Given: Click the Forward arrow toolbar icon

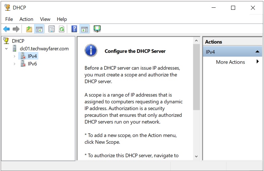Looking at the screenshot, I should pos(16,29).
